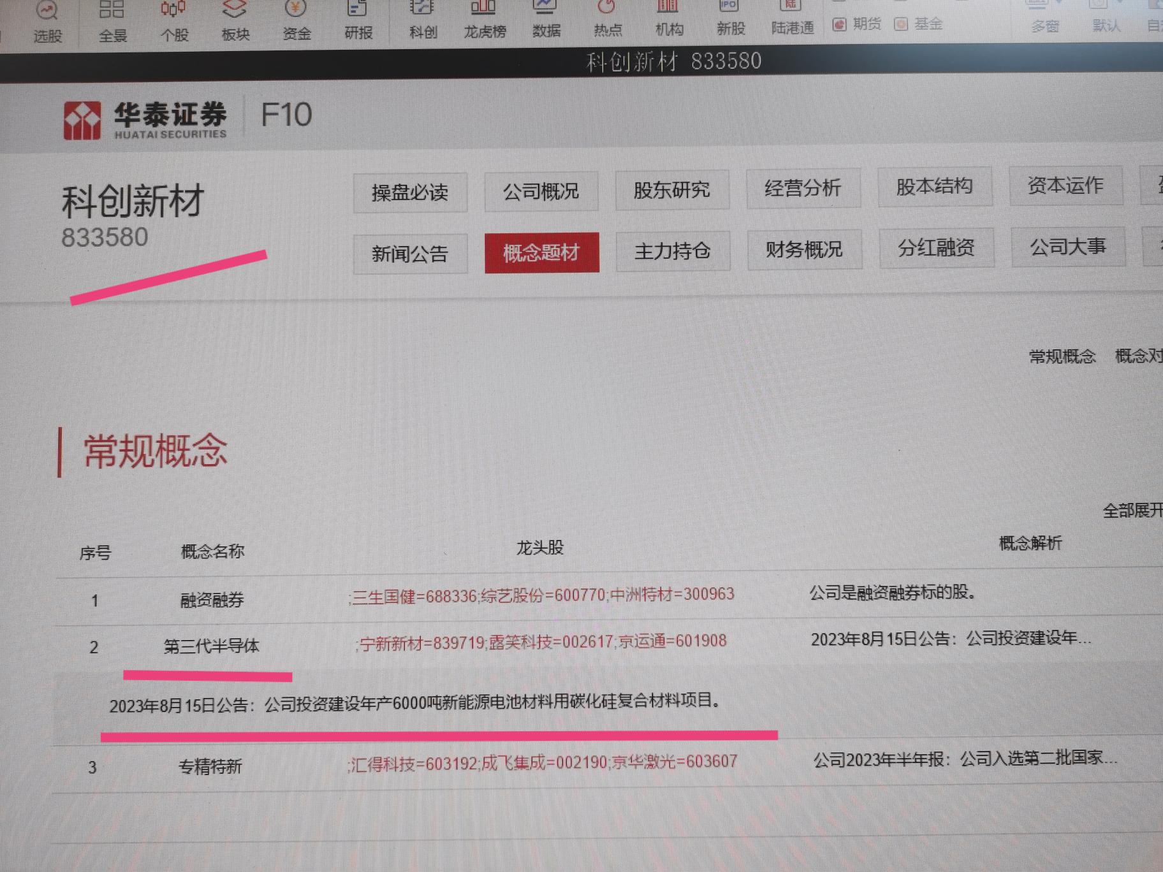
Task: Open the 热点 hot topics icon
Action: point(607,18)
